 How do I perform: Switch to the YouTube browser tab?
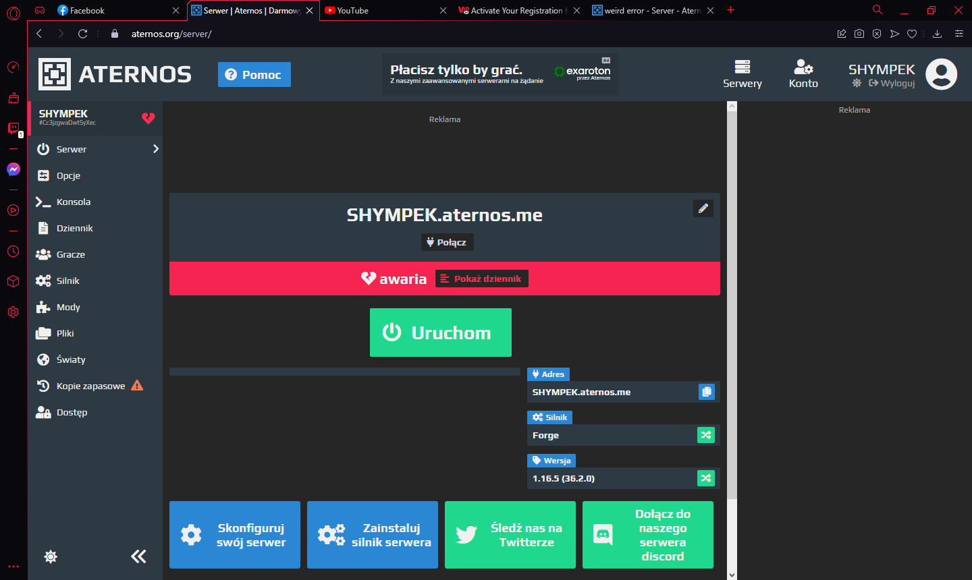(x=385, y=10)
